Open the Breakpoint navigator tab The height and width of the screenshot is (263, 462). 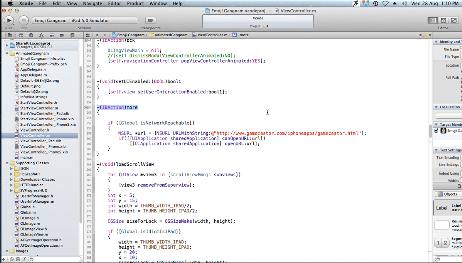click(x=62, y=35)
